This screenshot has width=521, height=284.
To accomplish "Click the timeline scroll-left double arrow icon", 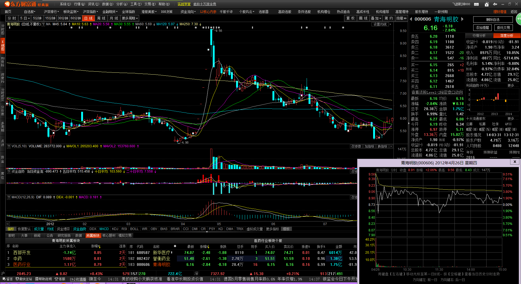I will pyautogui.click(x=8, y=224).
